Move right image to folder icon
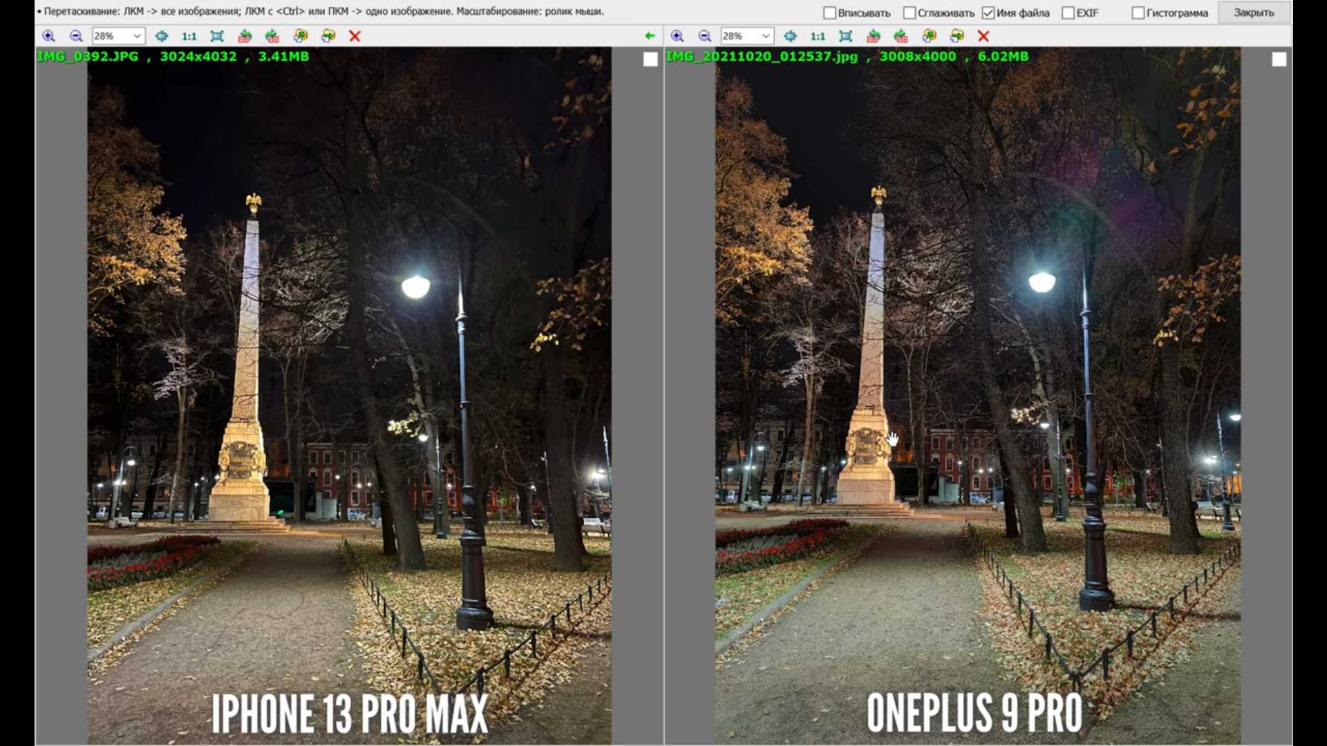1327x746 pixels. pos(957,36)
